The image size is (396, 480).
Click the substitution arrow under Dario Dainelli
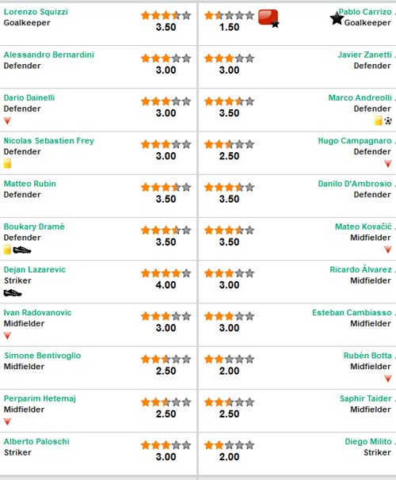coord(7,121)
